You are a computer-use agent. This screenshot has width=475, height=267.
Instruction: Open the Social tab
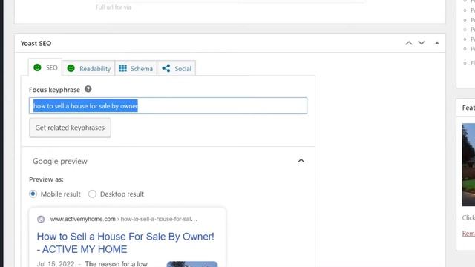(177, 68)
